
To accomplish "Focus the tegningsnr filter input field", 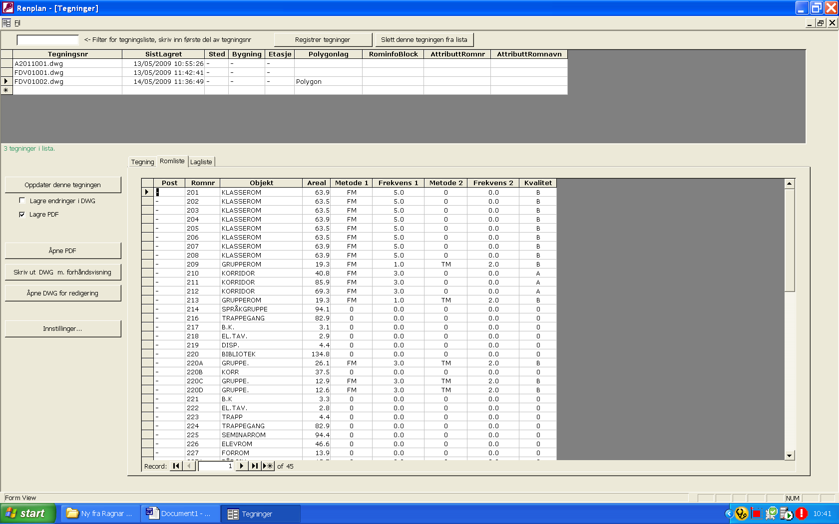I will 47,40.
